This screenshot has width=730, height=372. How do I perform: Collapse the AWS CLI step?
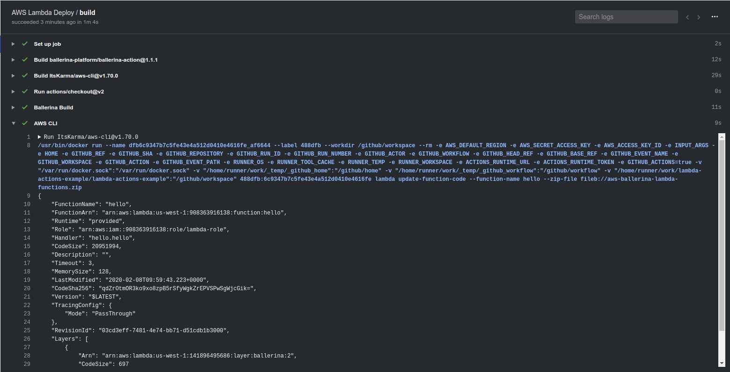click(x=13, y=123)
